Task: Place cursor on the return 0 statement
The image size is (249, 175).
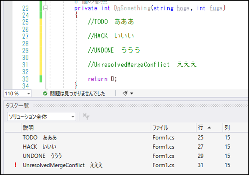Action: pos(102,79)
